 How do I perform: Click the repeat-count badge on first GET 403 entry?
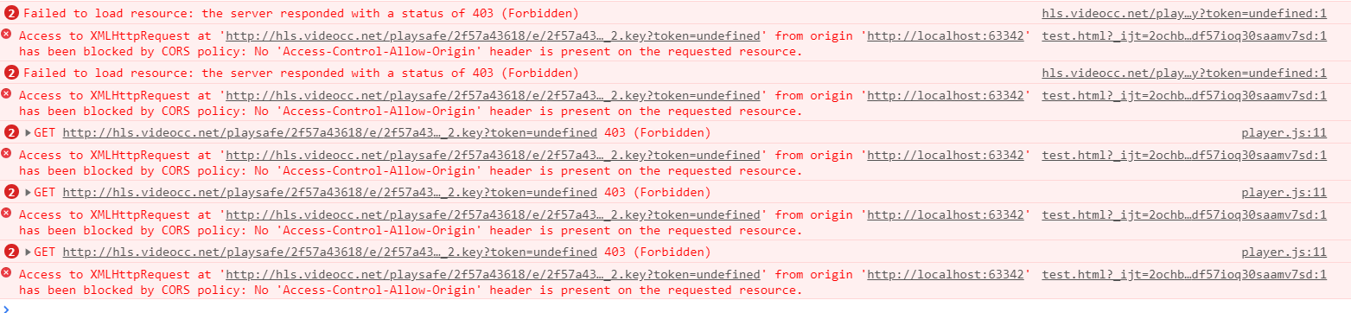click(11, 132)
